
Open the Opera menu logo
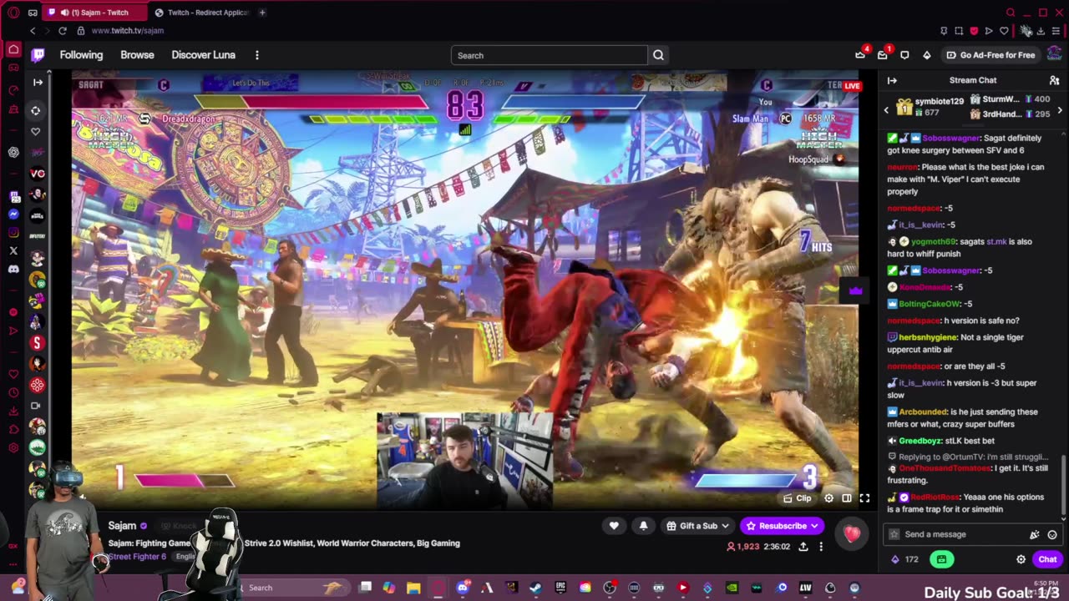pyautogui.click(x=13, y=13)
